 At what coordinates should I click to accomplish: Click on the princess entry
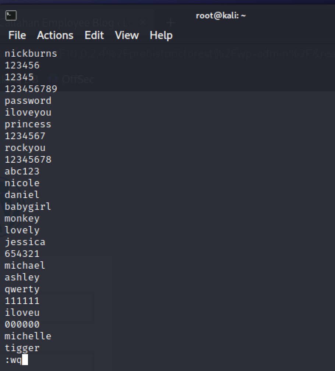tap(28, 124)
